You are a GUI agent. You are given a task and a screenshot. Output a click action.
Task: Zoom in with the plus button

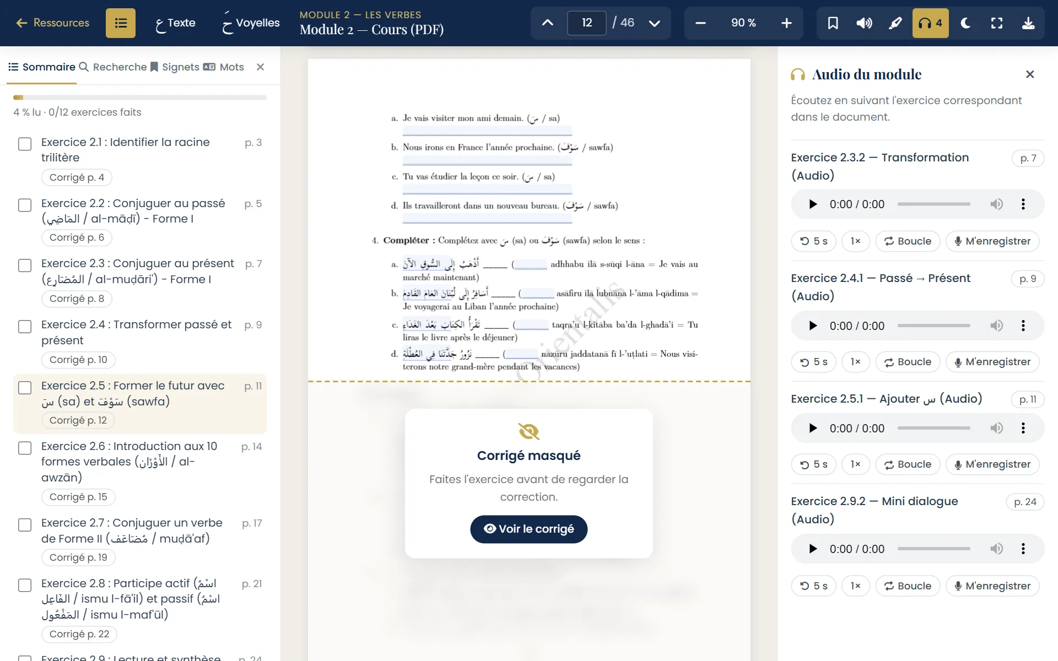tap(786, 23)
